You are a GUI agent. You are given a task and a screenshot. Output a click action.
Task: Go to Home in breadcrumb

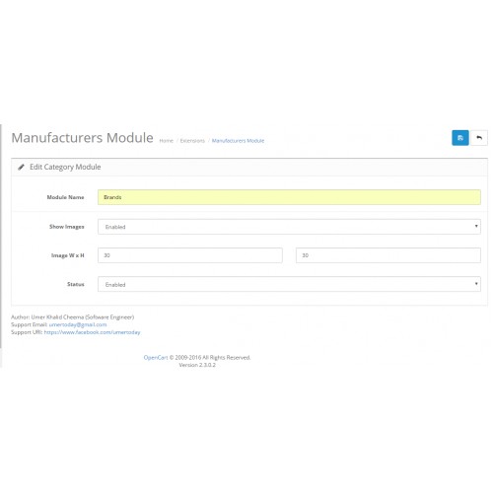tap(166, 141)
